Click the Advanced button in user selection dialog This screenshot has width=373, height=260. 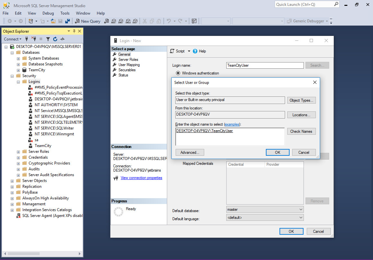pos(190,153)
